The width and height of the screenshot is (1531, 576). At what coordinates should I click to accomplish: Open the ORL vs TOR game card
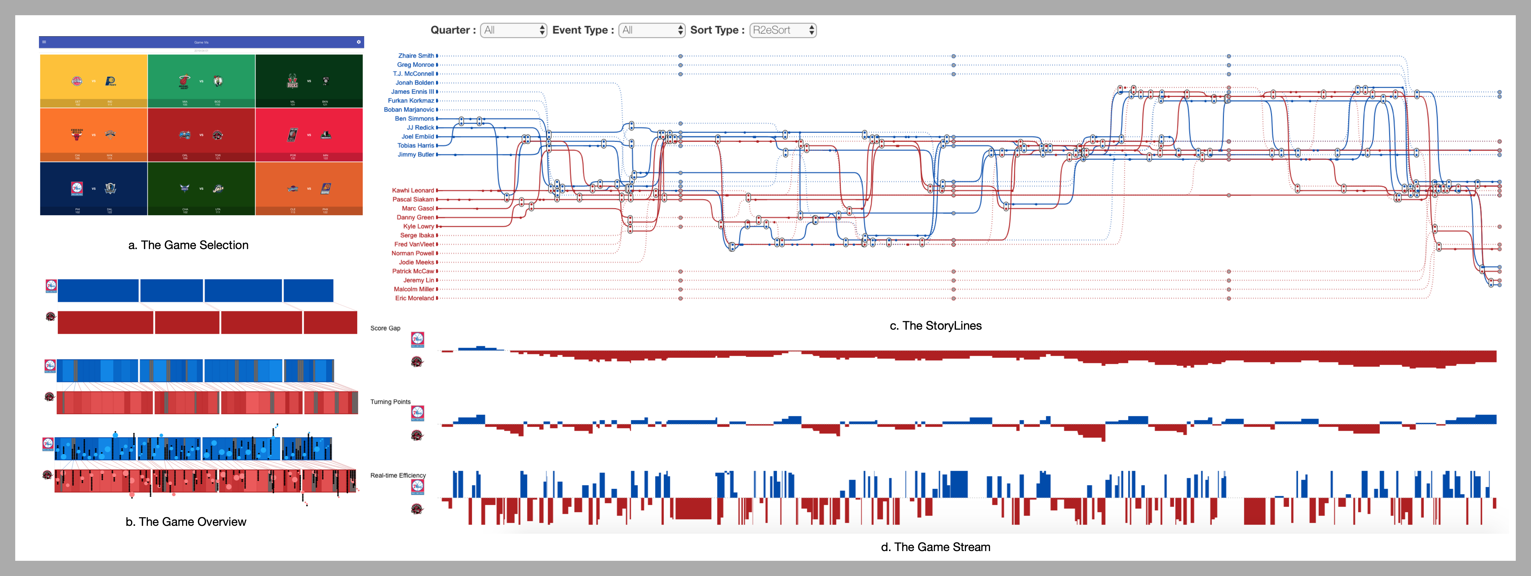[x=201, y=135]
